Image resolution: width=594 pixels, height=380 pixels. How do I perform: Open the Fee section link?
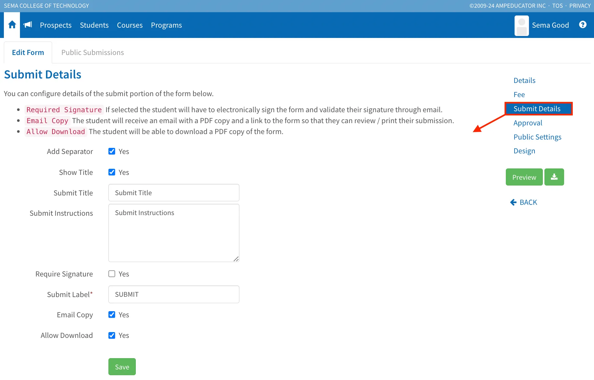tap(519, 95)
